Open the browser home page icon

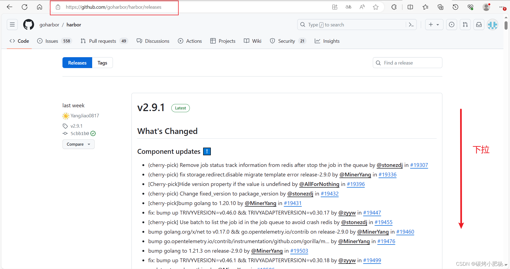point(40,7)
